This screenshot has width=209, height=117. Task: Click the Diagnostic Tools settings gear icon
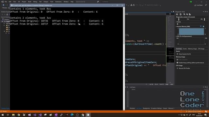point(177,14)
